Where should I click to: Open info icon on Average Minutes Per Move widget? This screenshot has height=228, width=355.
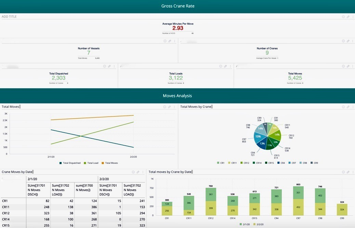click(x=343, y=17)
